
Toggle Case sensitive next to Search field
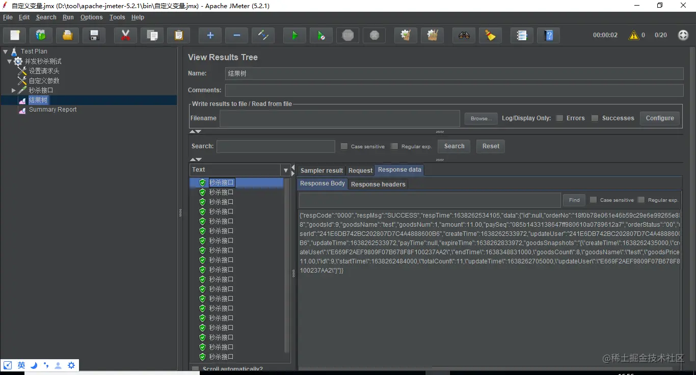[x=344, y=146]
